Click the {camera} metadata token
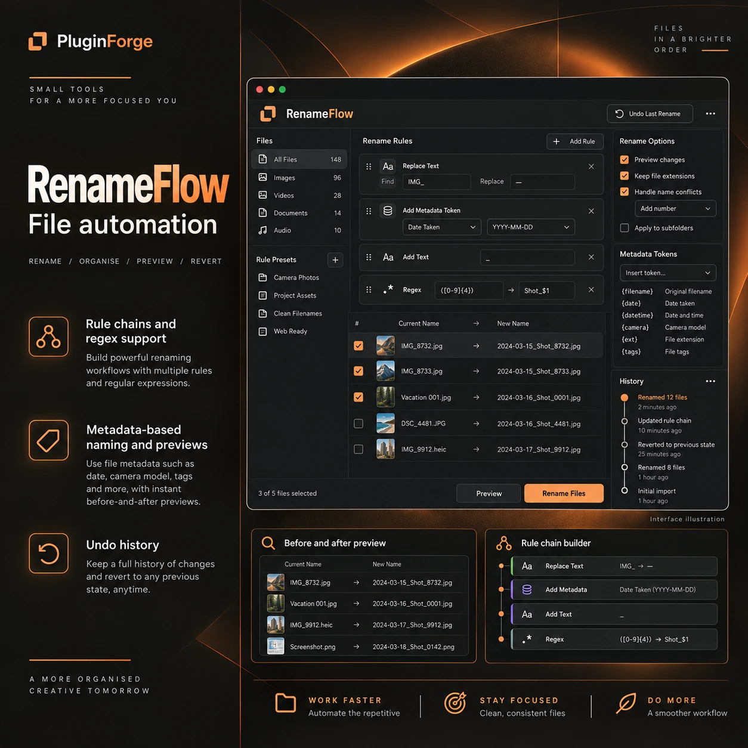 point(635,327)
